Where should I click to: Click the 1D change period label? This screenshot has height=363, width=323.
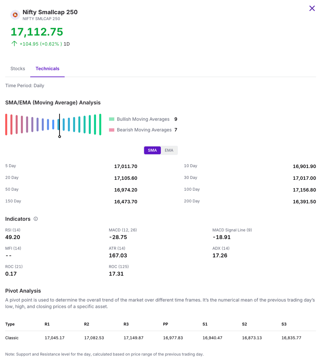coord(67,44)
